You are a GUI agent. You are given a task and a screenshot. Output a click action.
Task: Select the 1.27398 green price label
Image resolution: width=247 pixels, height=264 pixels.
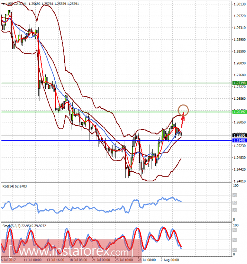point(240,83)
